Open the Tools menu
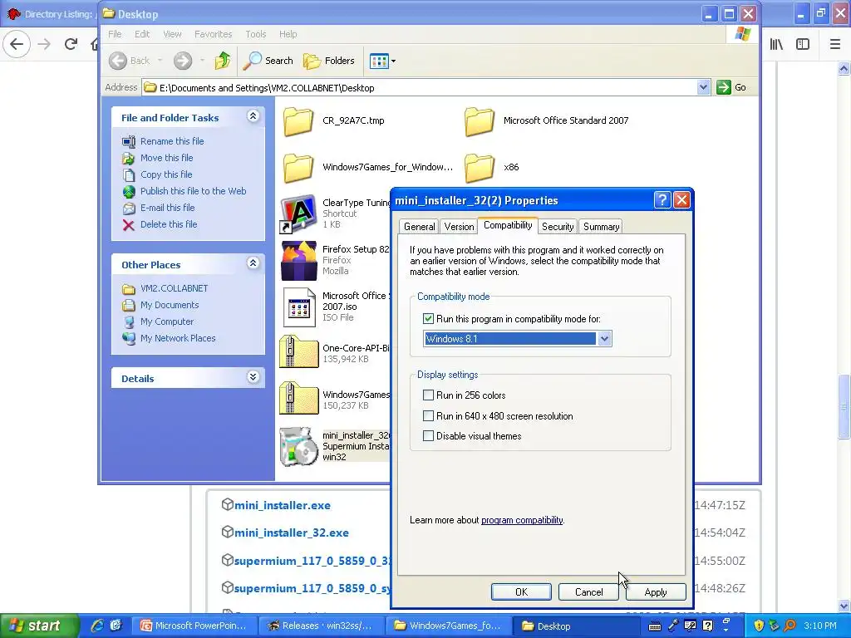This screenshot has height=638, width=851. click(256, 34)
